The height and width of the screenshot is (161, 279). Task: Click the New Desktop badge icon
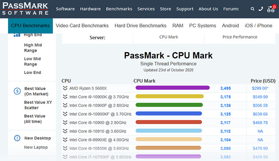click(x=17, y=138)
